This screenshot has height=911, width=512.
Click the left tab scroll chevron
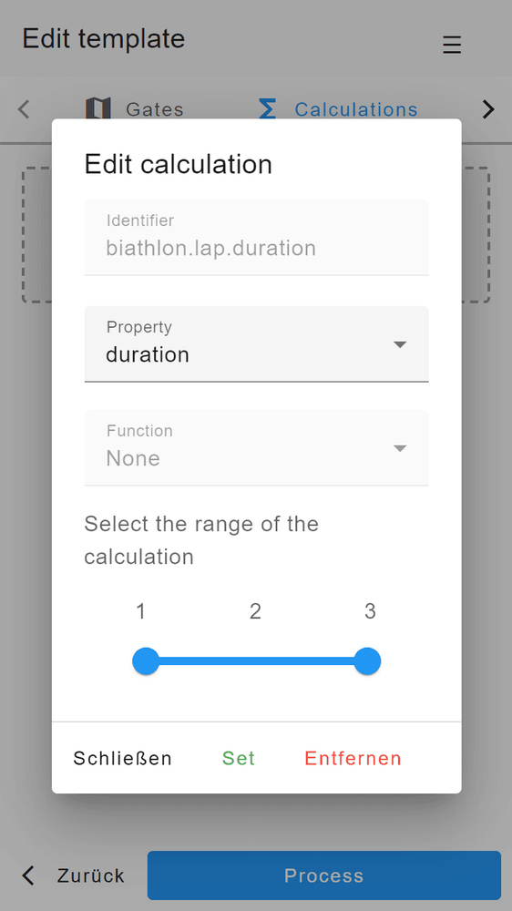click(x=24, y=108)
